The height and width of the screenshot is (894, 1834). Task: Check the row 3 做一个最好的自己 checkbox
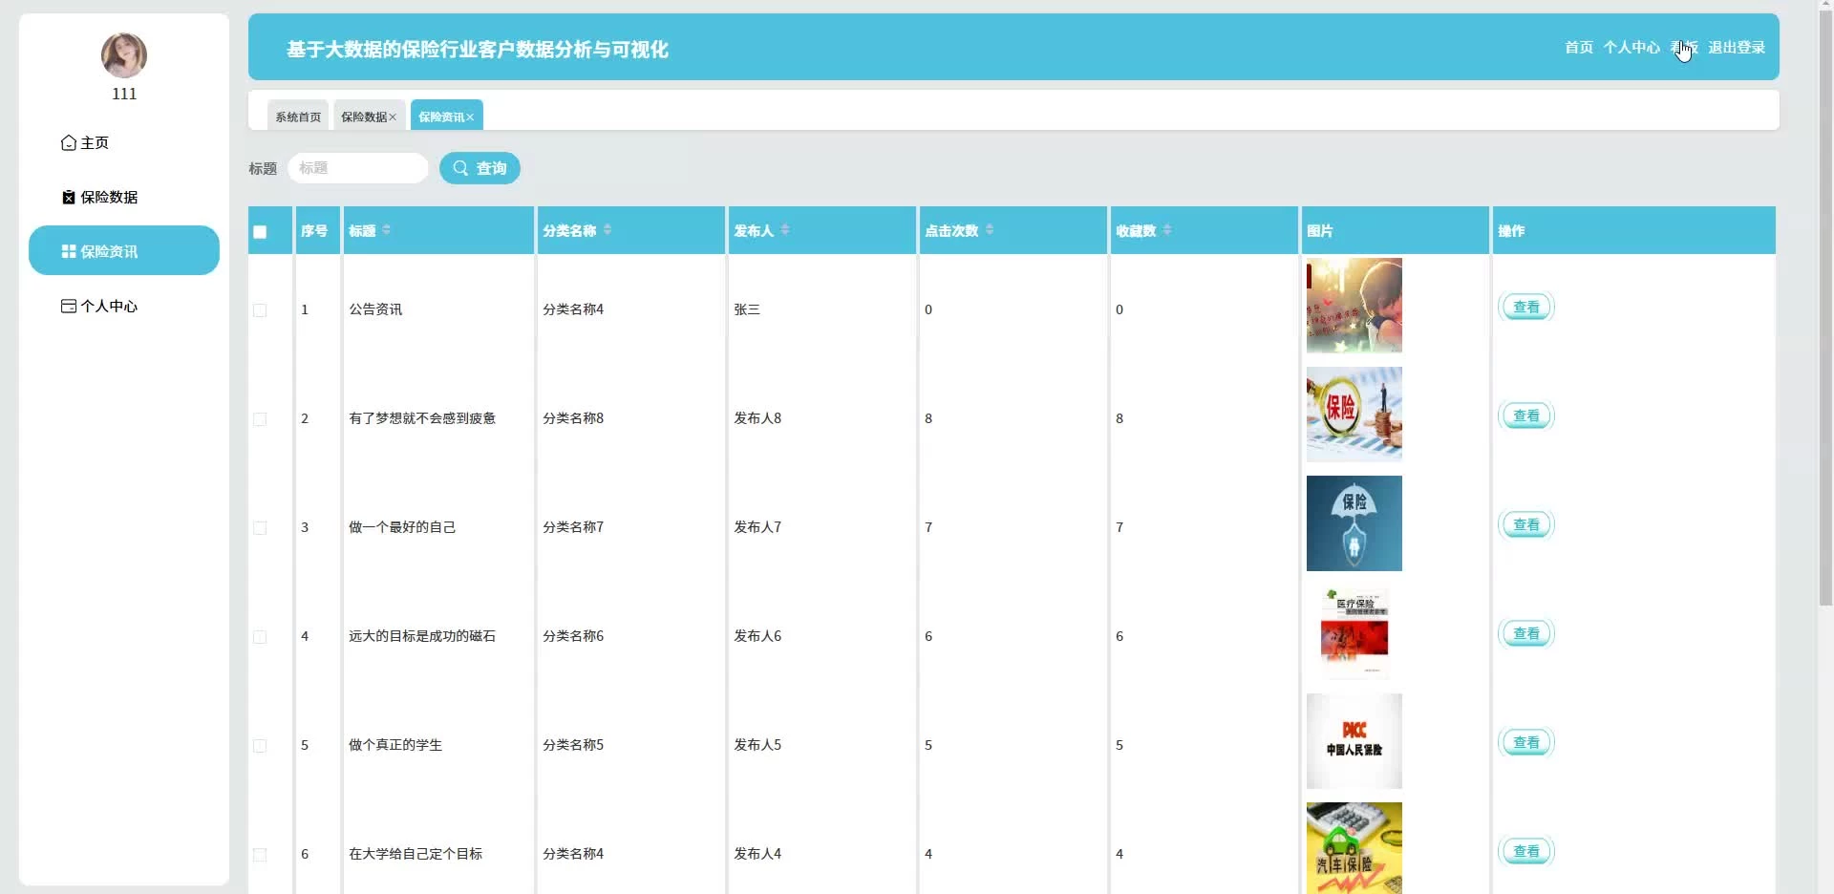coord(260,528)
